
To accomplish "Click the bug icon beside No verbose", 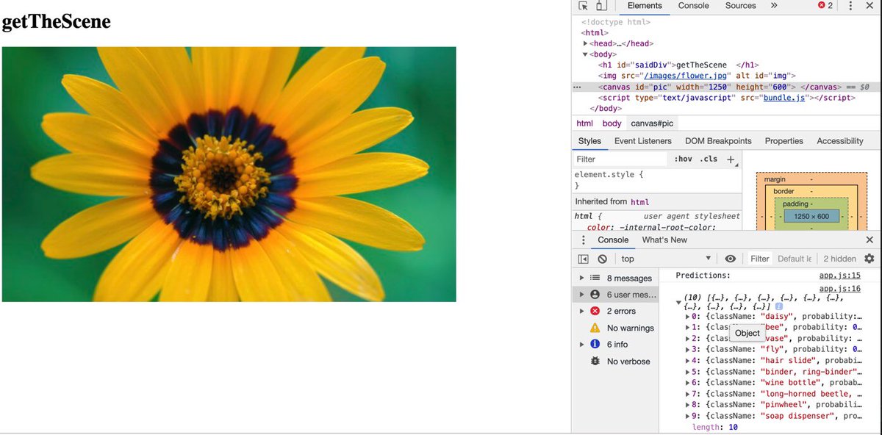I will tap(595, 361).
